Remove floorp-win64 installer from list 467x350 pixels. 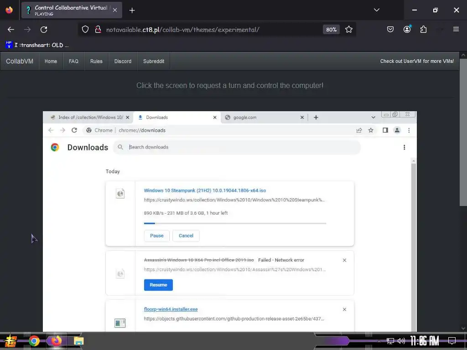pos(344,309)
